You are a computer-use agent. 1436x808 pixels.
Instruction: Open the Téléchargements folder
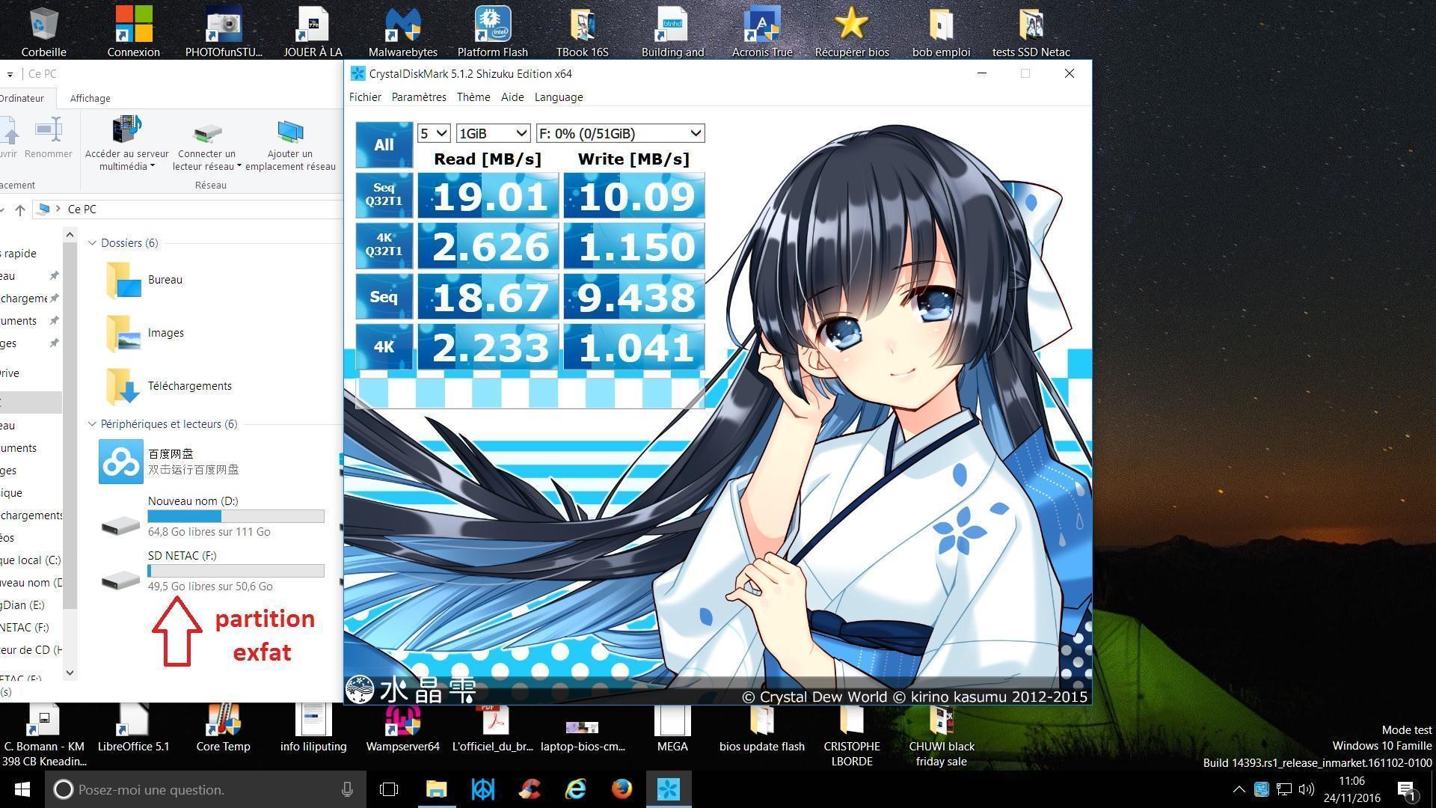[x=188, y=386]
